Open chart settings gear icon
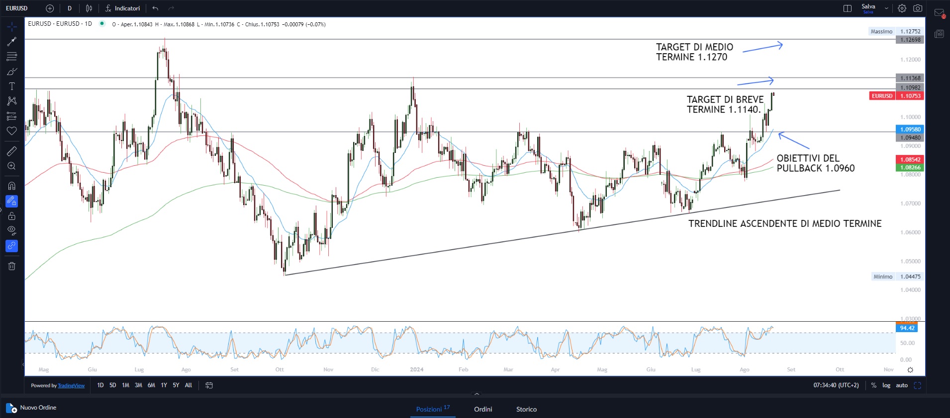 point(902,8)
